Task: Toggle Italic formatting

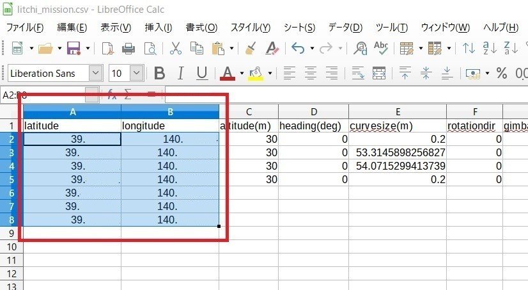Action: (x=181, y=73)
